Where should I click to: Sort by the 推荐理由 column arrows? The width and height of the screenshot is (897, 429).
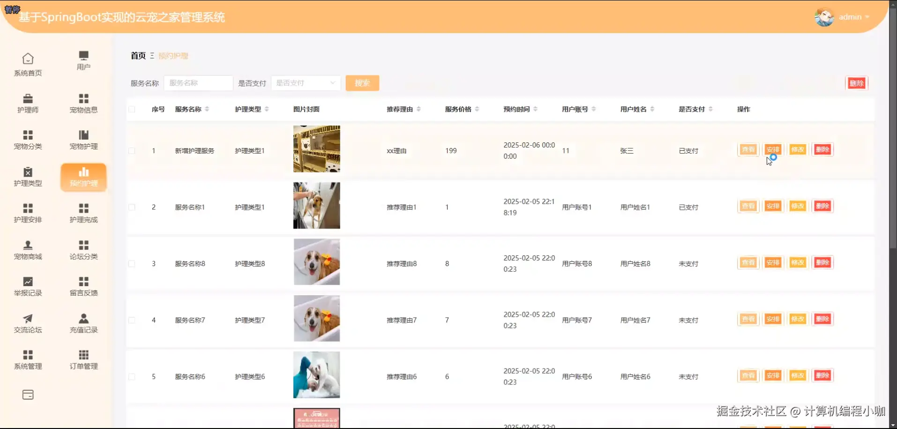click(419, 109)
